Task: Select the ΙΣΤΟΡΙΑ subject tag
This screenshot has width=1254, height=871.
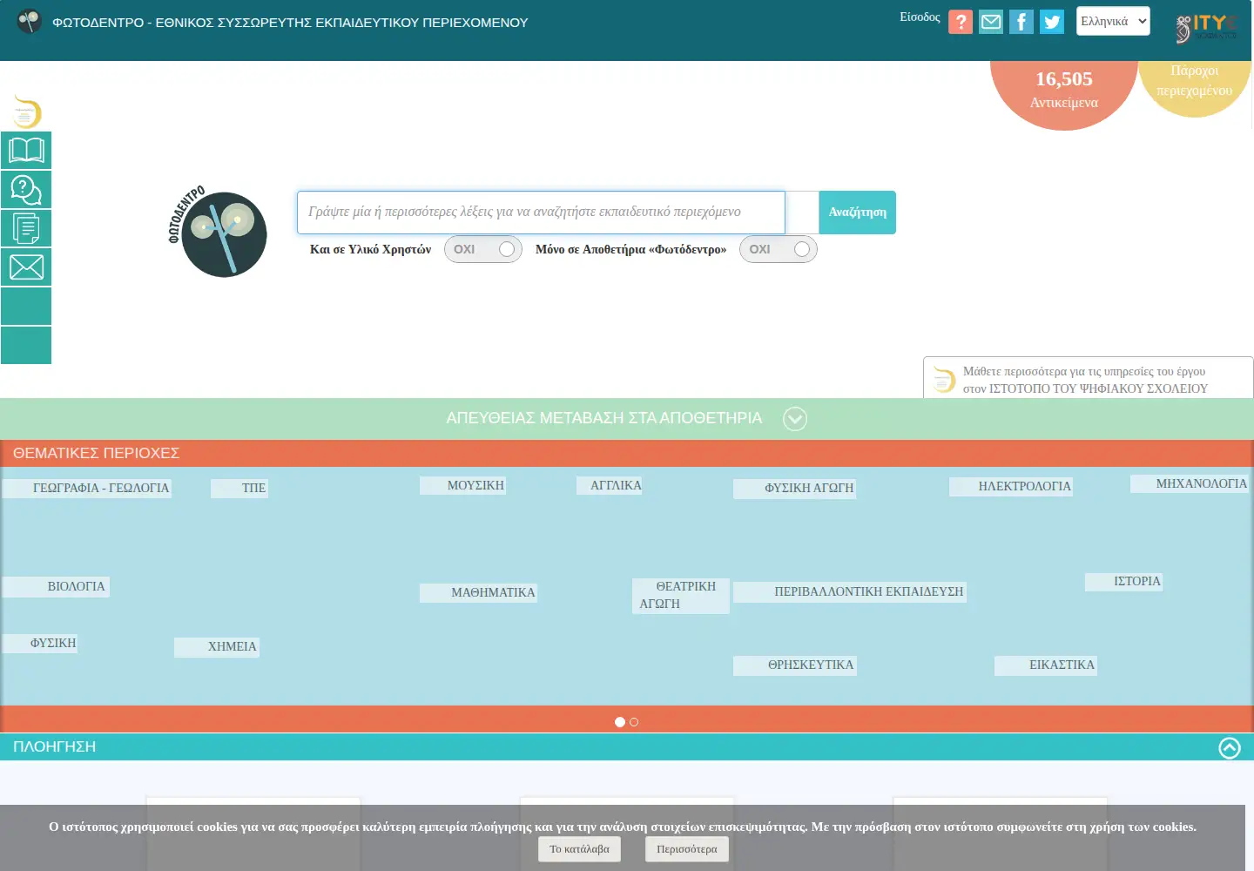Action: 1124,581
